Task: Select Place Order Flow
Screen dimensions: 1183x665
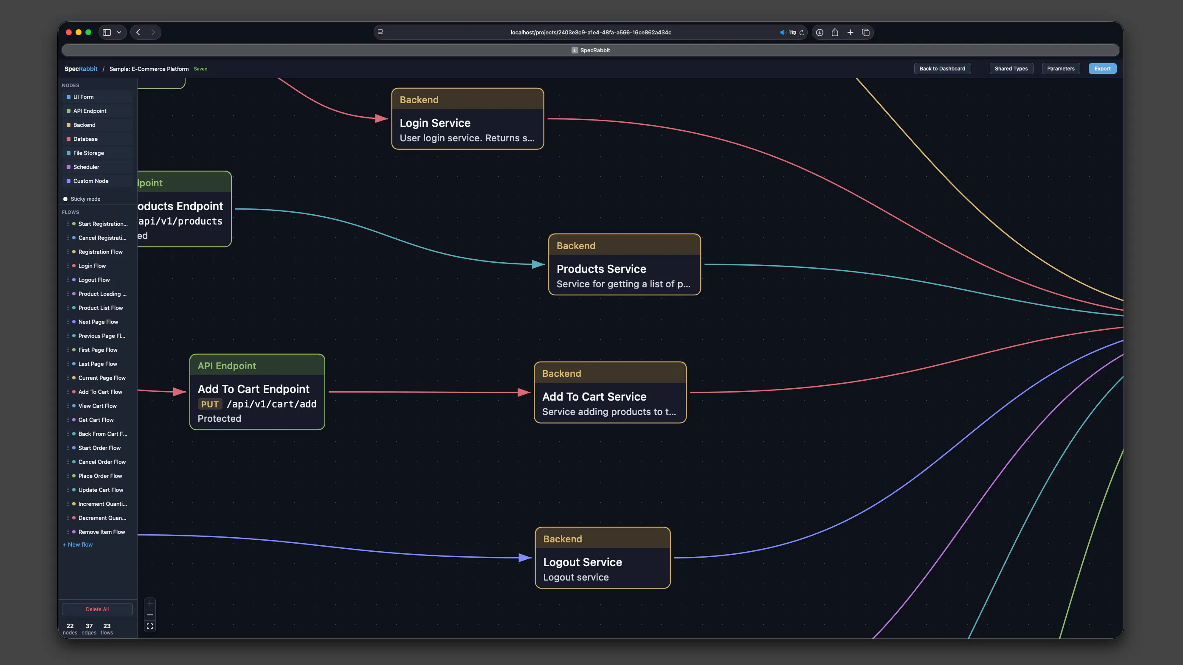Action: coord(97,475)
